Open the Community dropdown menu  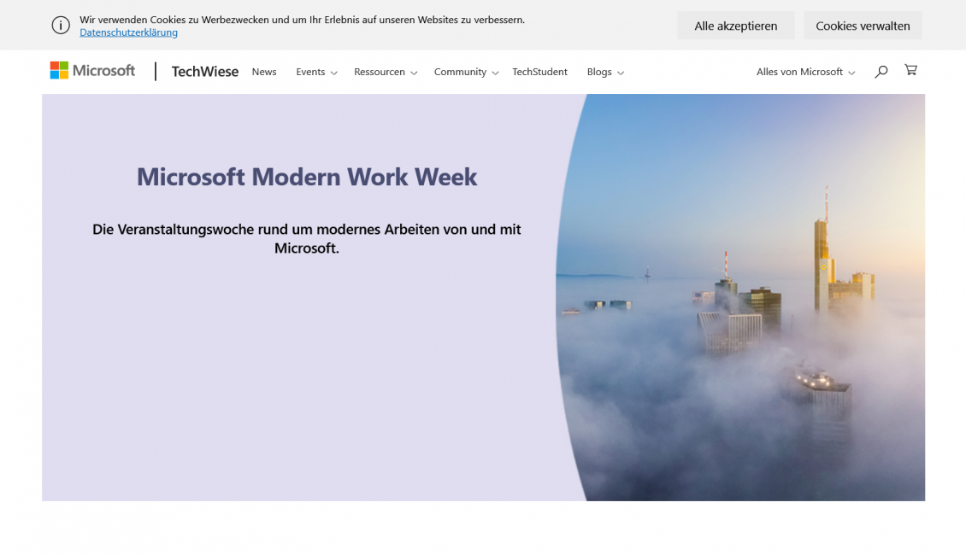(x=465, y=72)
